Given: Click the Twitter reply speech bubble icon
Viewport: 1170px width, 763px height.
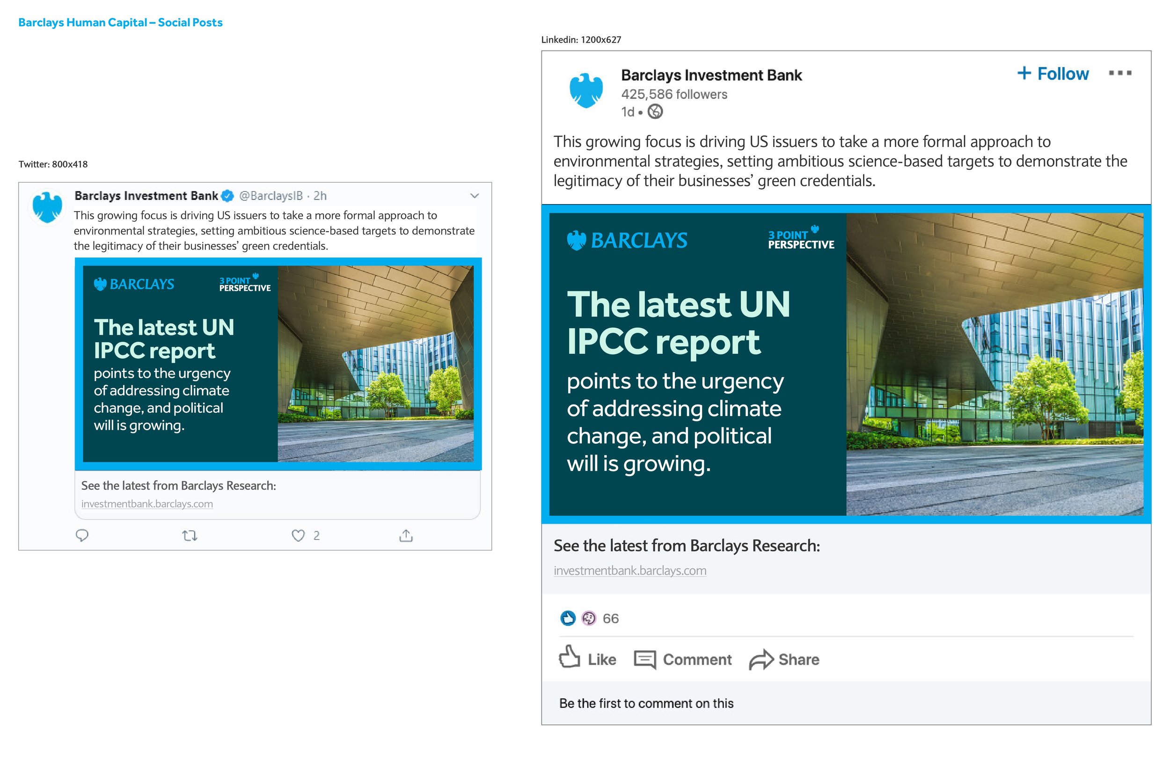Looking at the screenshot, I should pos(82,535).
